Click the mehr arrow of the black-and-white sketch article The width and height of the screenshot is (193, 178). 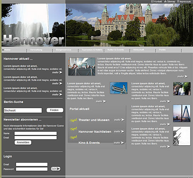[165, 147]
